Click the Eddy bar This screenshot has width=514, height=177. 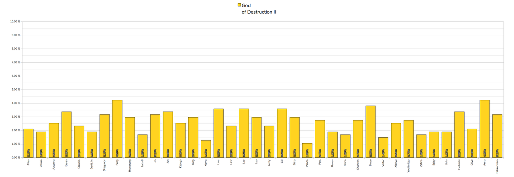pos(434,144)
